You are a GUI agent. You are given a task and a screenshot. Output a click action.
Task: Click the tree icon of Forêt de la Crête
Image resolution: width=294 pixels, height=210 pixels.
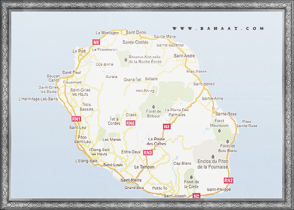coord(191,177)
